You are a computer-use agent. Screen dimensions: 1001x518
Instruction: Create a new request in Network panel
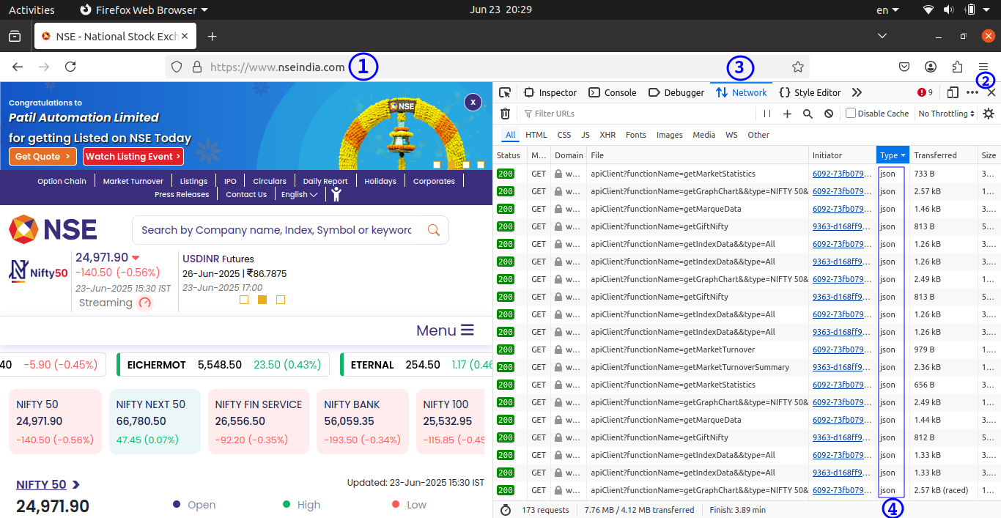pyautogui.click(x=787, y=114)
